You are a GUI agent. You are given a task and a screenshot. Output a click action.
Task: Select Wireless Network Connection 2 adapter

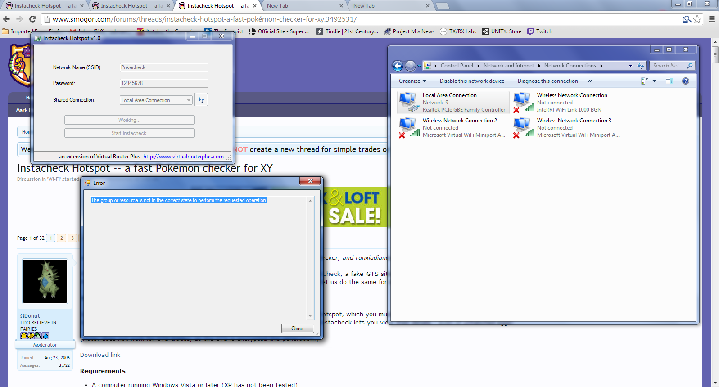453,128
